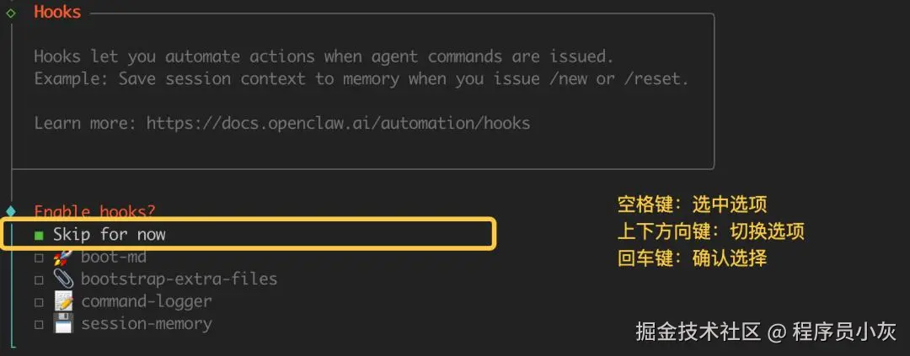
Task: Choose the bootstrap-extra-files option label
Action: [179, 279]
